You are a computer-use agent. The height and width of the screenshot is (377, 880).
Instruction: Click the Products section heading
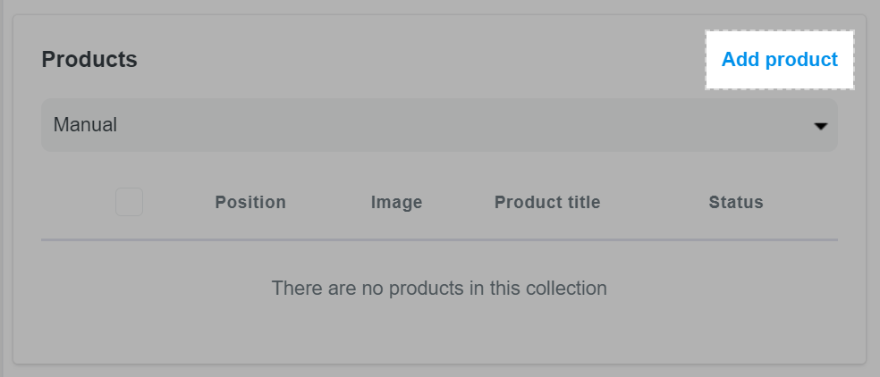(89, 60)
